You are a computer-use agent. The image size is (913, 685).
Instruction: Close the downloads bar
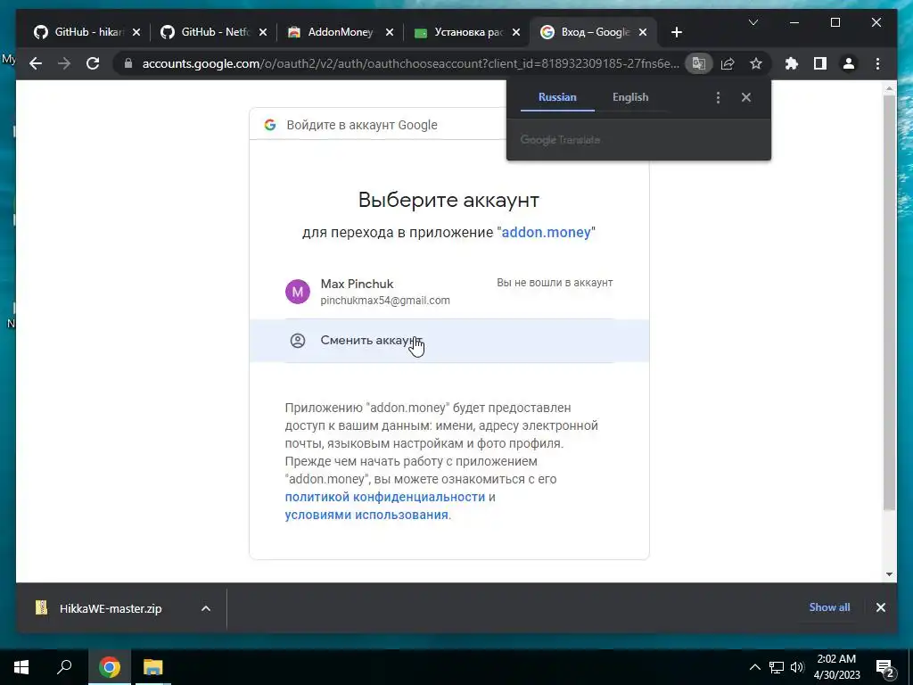point(880,607)
